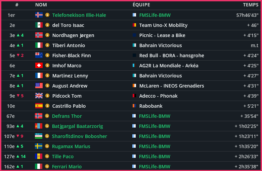Click the ÉQUIPE column header
262x171 pixels.
pyautogui.click(x=141, y=5)
